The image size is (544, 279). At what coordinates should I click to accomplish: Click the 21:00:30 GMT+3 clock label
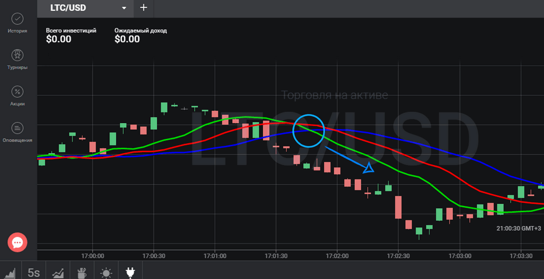point(518,228)
